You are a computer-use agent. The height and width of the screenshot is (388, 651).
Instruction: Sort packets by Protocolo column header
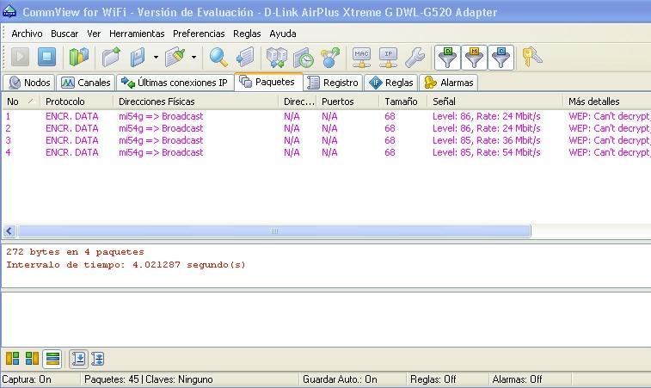[x=65, y=102]
